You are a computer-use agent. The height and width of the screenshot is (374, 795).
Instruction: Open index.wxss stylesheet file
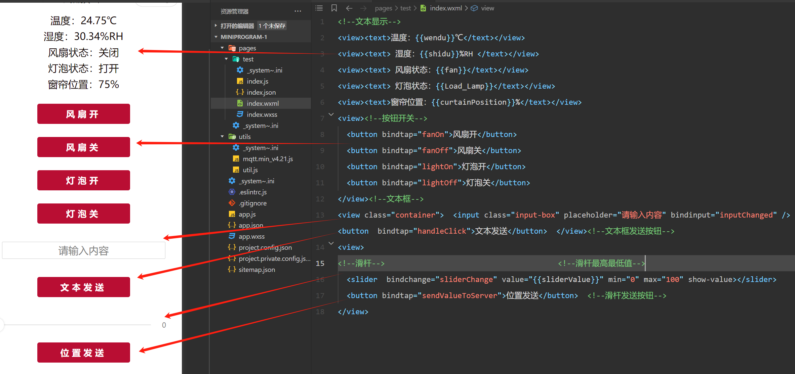point(262,114)
